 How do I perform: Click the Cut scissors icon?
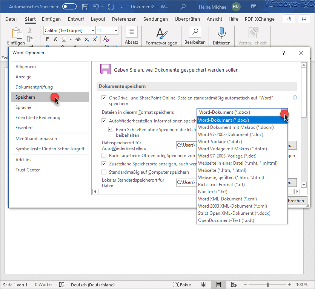(30, 30)
